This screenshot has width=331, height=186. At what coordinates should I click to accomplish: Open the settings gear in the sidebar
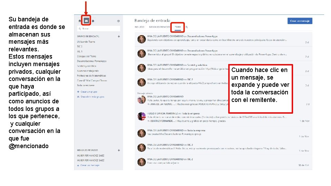click(x=118, y=21)
